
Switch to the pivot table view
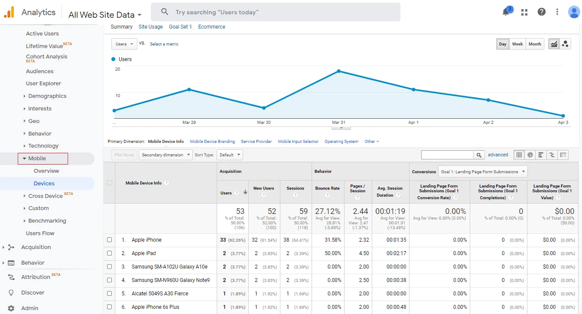563,155
